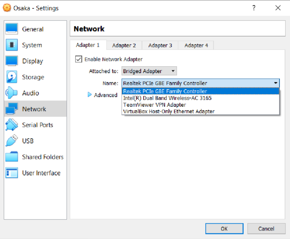Choose Intel(R) Dual Band Wireless-AC 3165
Image resolution: width=290 pixels, height=239 pixels.
tap(201, 98)
